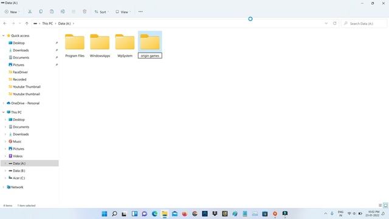Expand Acer (C:) drive in the tree

5,178
